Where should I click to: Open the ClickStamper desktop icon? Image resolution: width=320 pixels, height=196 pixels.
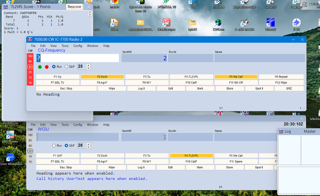[166, 25]
